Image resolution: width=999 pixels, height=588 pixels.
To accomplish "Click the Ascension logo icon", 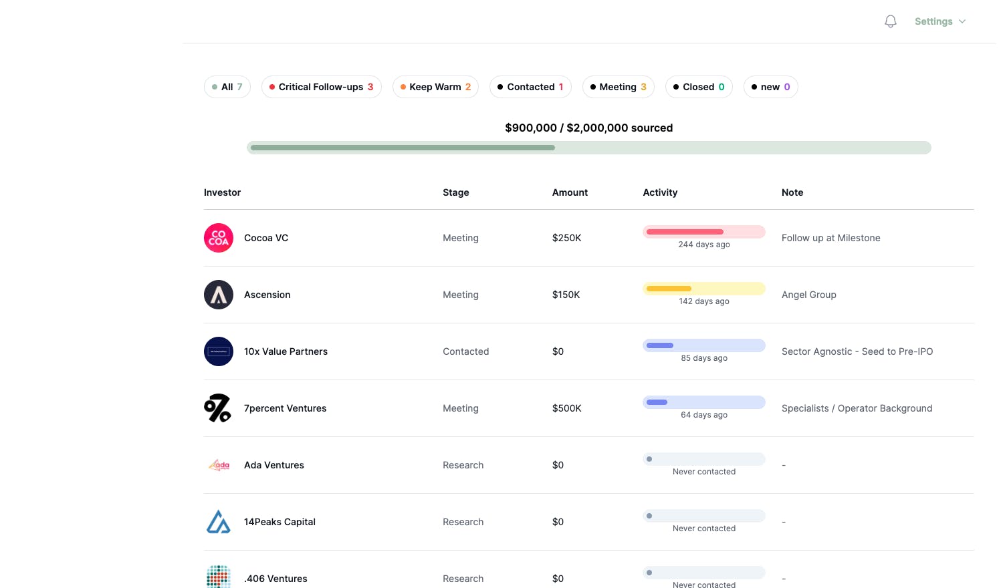I will point(219,295).
